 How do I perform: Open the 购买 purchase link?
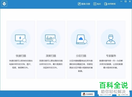(x=99, y=4)
